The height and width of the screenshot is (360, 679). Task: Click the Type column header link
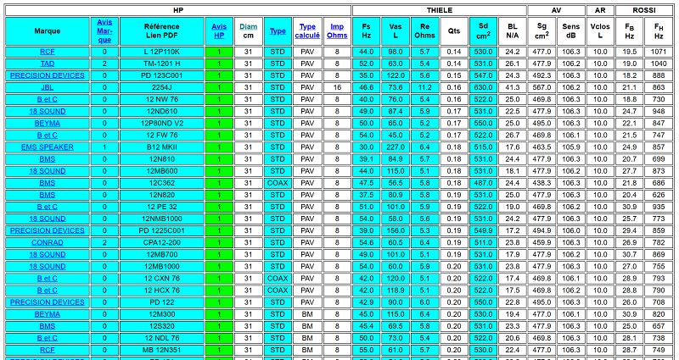pos(278,31)
